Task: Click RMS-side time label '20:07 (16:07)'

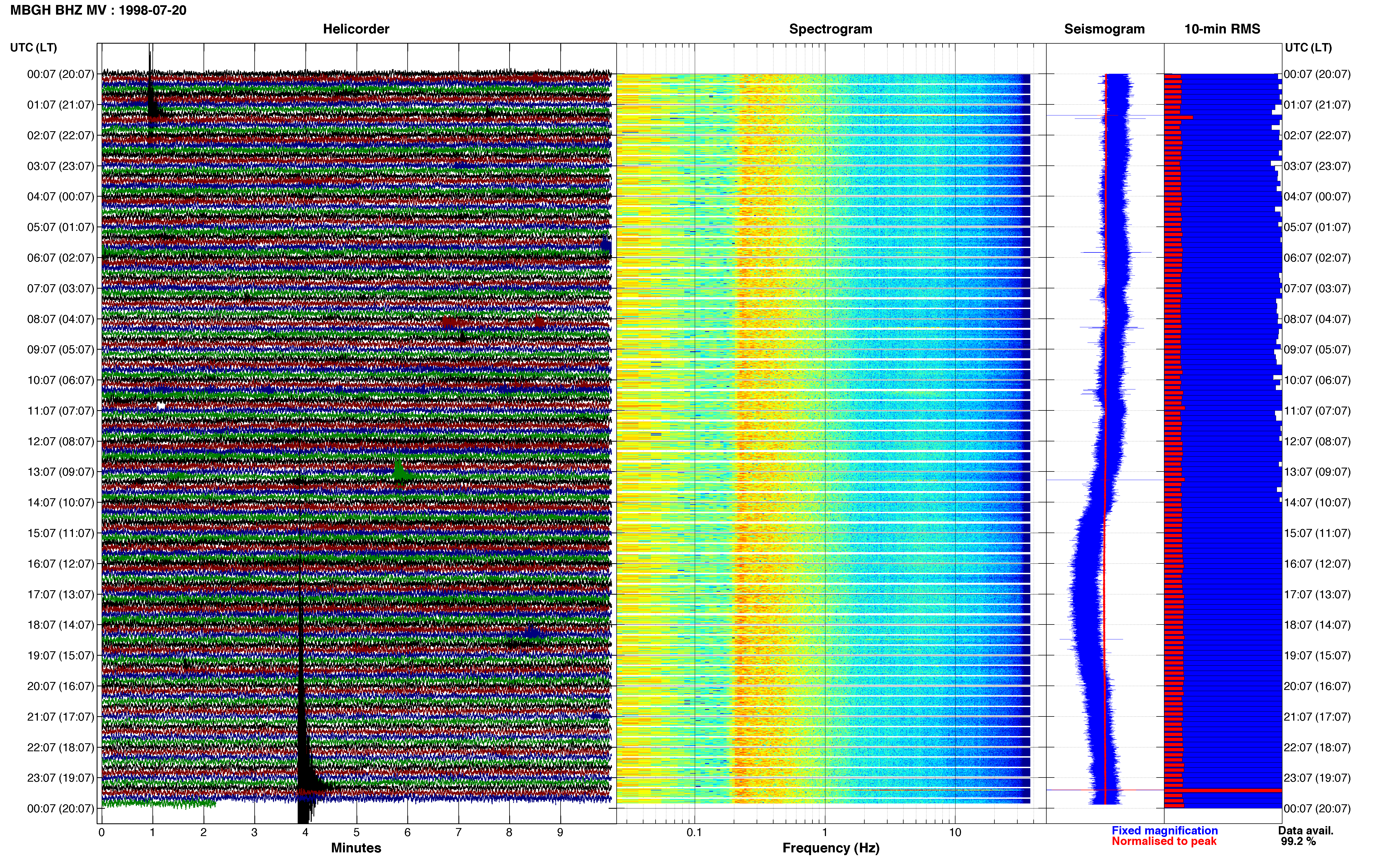Action: tap(1317, 686)
